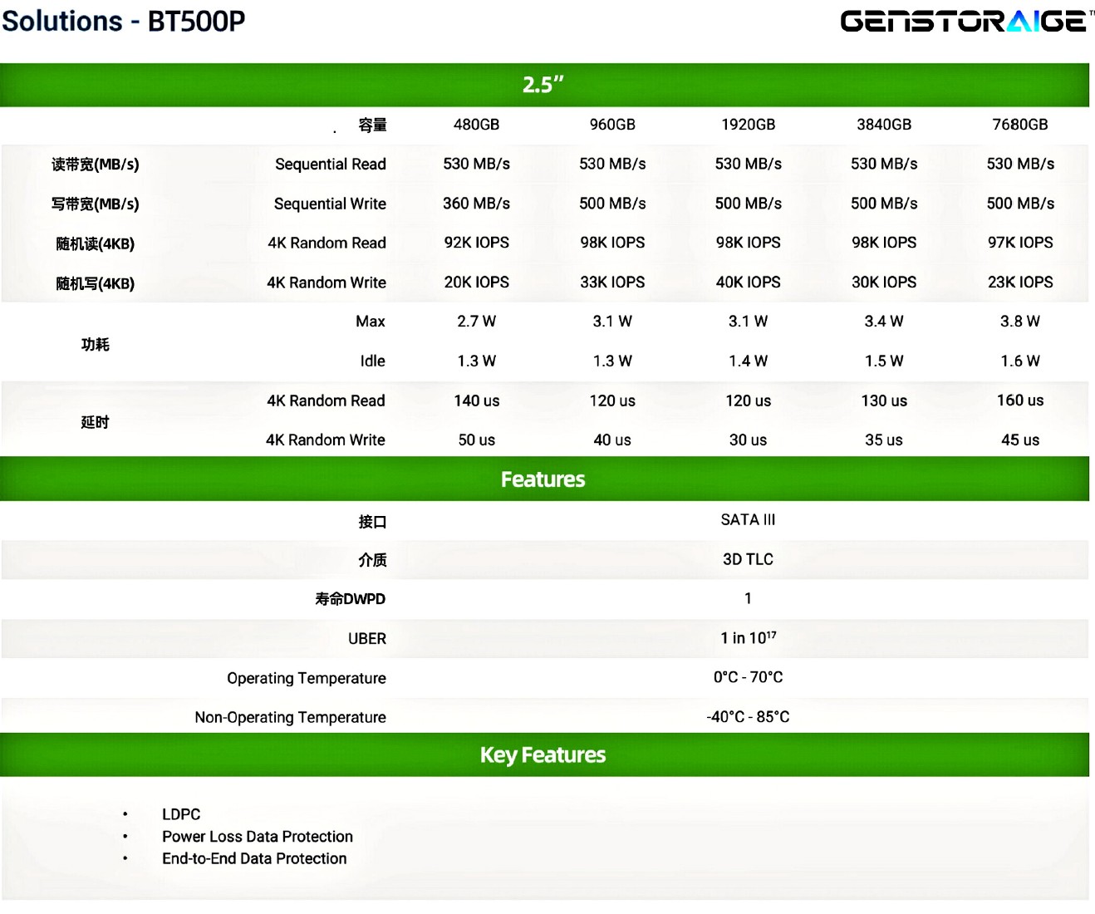Select the 23K IOPS cell
The width and height of the screenshot is (1095, 914).
pos(1020,283)
